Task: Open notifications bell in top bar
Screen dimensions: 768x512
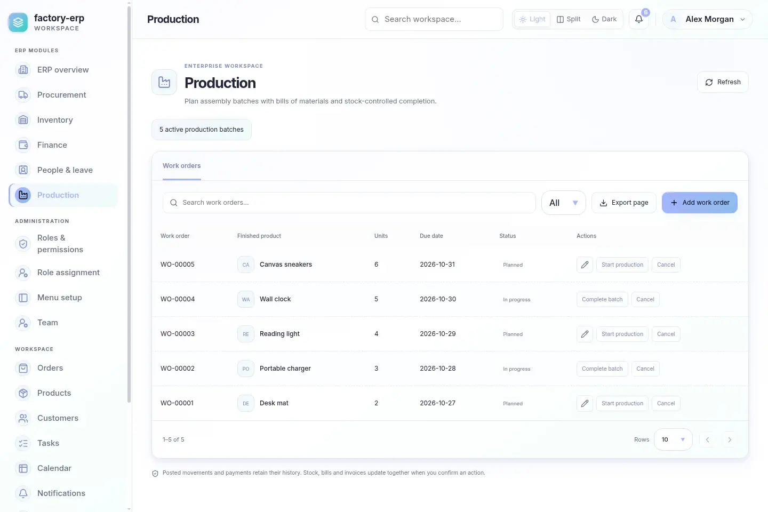Action: pyautogui.click(x=639, y=19)
